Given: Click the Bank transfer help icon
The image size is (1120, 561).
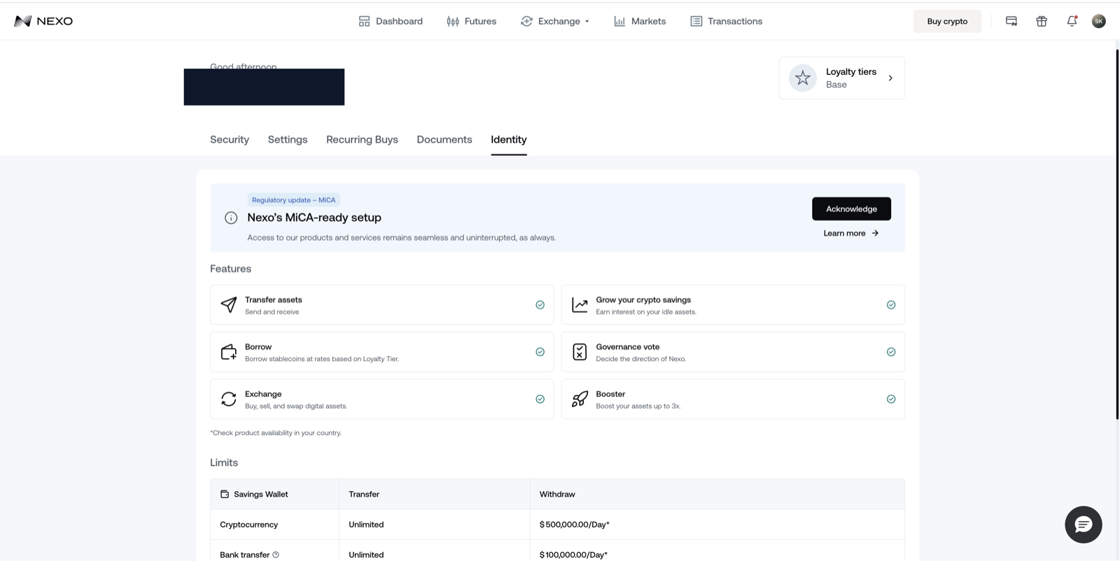Looking at the screenshot, I should pyautogui.click(x=276, y=555).
